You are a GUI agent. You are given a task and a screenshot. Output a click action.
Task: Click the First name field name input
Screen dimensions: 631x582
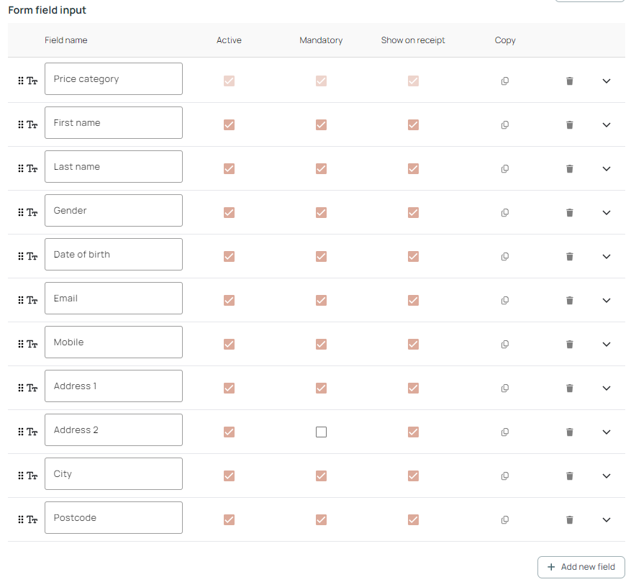(114, 123)
